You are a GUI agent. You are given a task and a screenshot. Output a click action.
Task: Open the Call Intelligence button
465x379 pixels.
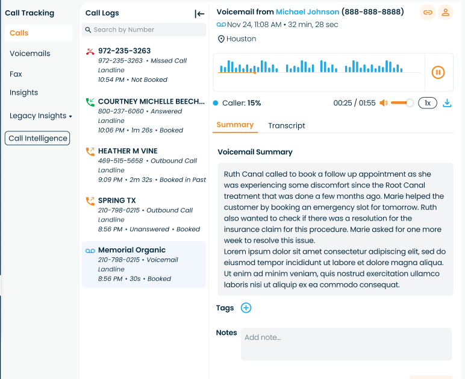37,139
